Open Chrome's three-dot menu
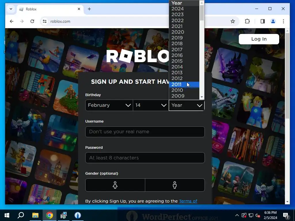This screenshot has height=221, width=295. coord(283,21)
